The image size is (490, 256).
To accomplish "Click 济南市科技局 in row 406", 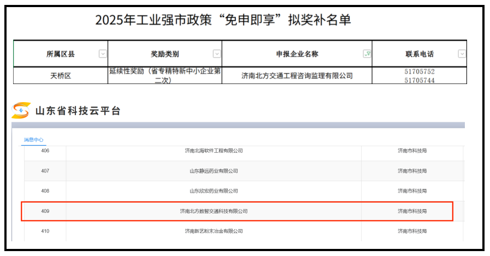I will (x=412, y=151).
